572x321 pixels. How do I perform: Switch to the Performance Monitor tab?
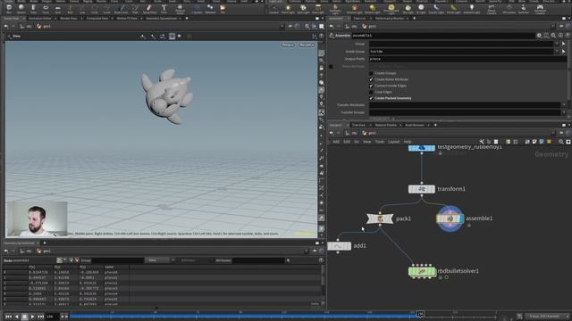tap(390, 18)
